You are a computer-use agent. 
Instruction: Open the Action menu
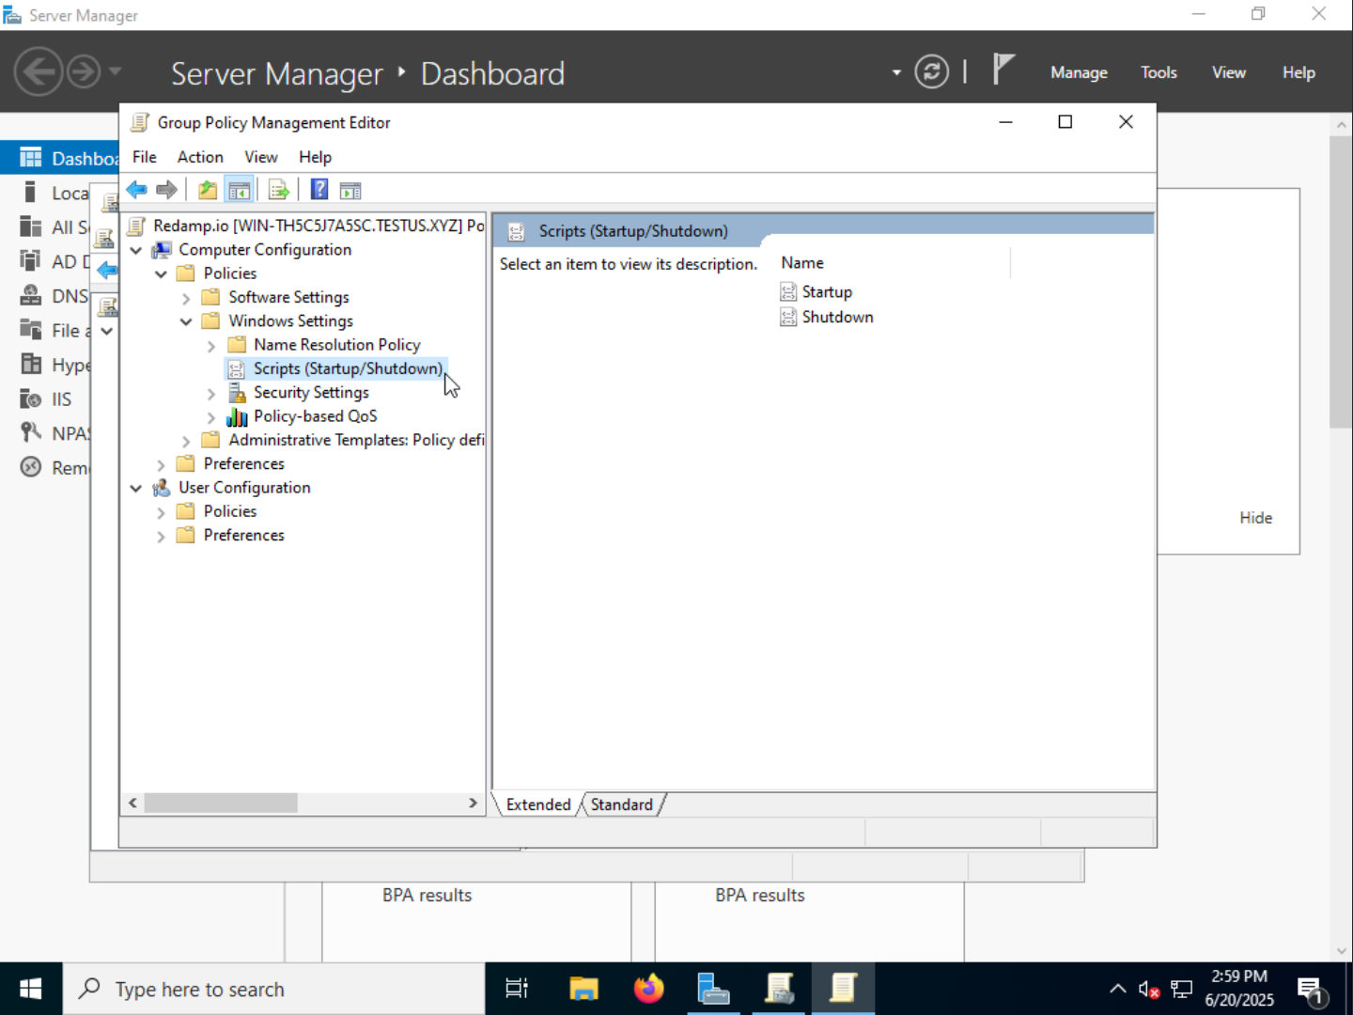point(200,157)
